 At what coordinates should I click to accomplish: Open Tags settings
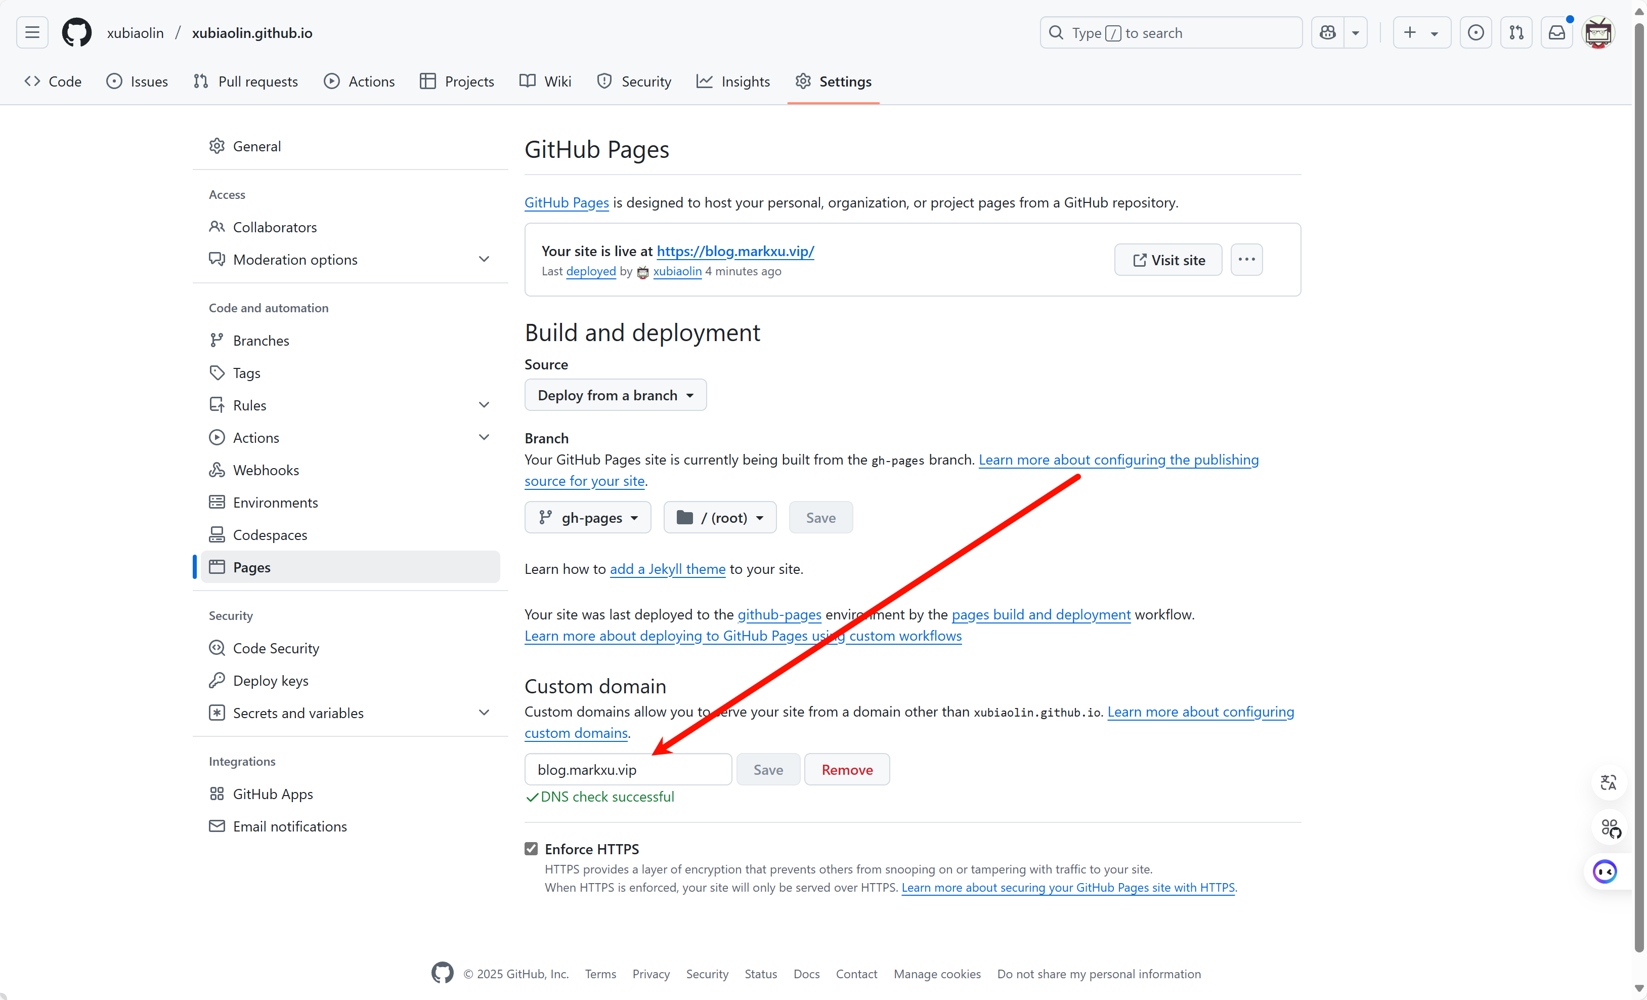pos(350,372)
